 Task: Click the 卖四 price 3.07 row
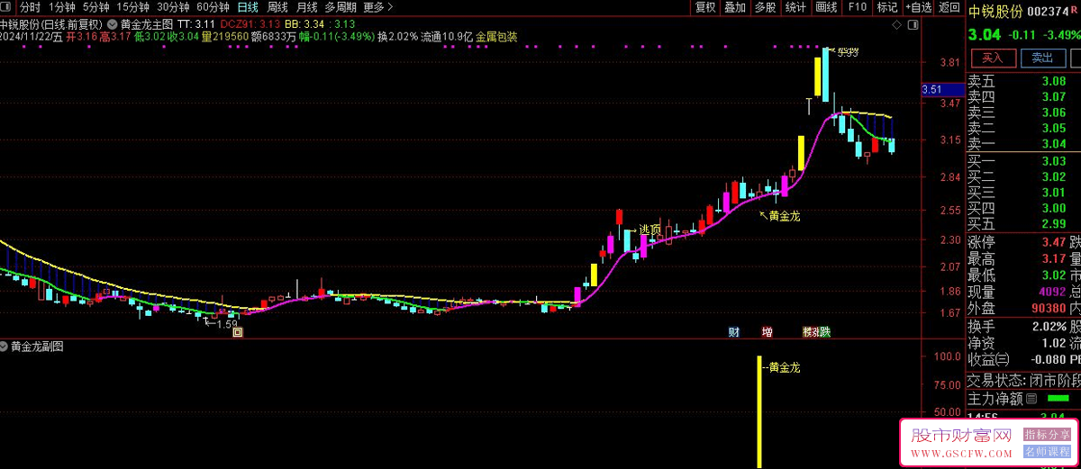click(x=1023, y=97)
